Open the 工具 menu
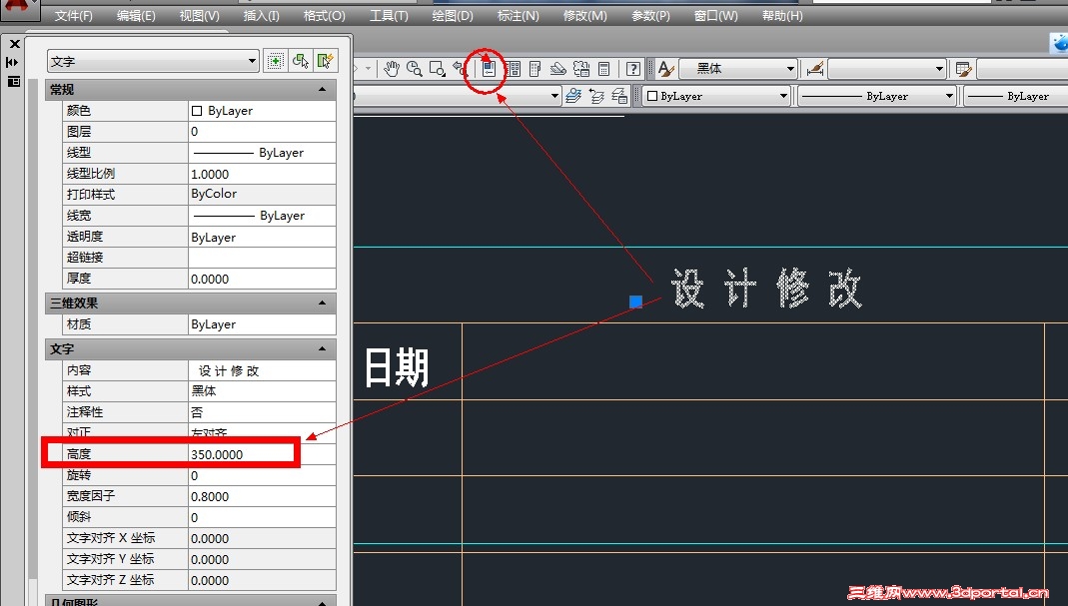Viewport: 1068px width, 606px height. tap(389, 15)
